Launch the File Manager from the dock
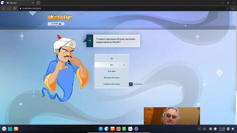The image size is (237, 133). [101, 129]
